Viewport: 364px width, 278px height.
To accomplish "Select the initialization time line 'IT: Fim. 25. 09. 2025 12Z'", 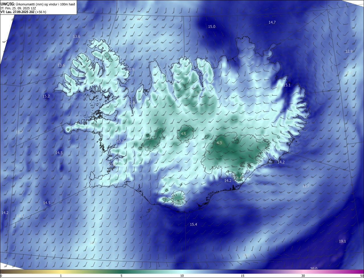I will click(x=18, y=8).
